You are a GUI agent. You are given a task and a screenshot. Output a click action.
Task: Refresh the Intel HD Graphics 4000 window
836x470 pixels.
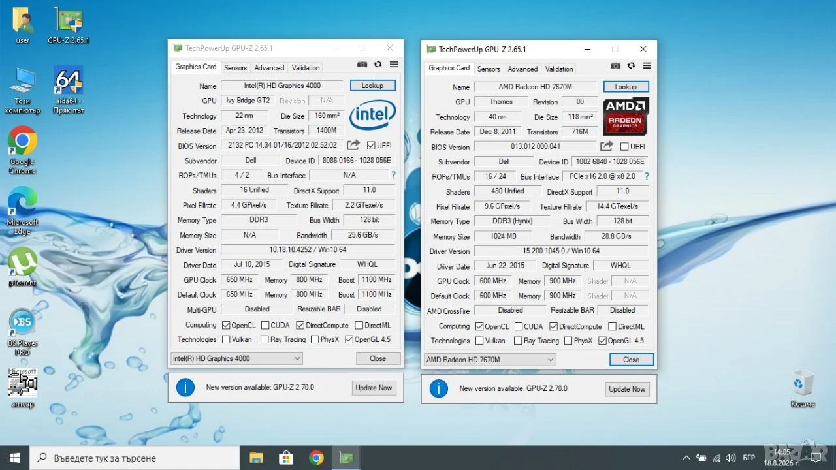click(378, 65)
